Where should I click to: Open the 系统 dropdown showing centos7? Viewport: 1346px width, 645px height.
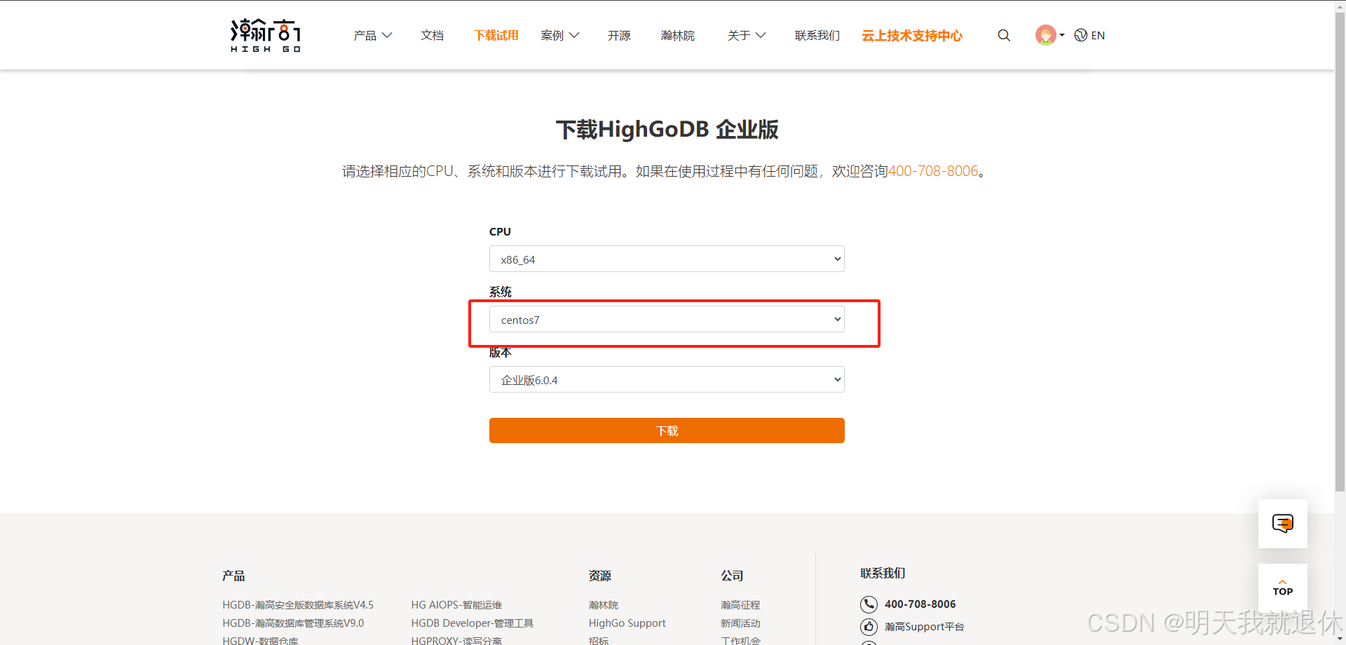667,319
